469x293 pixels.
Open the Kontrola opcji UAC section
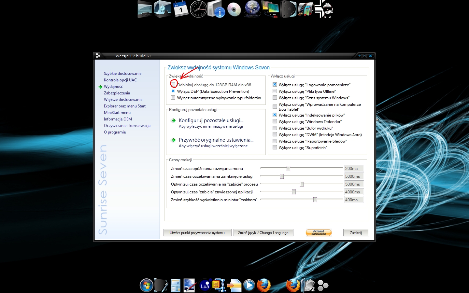(x=120, y=80)
